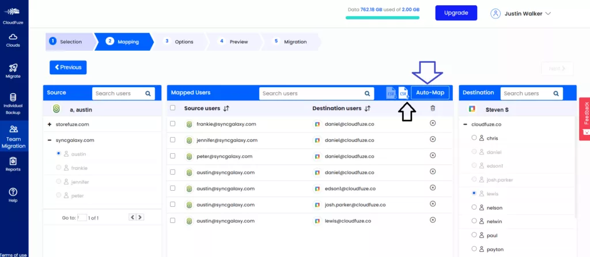Image resolution: width=590 pixels, height=257 pixels.
Task: Click the data usage progress bar
Action: (x=383, y=17)
